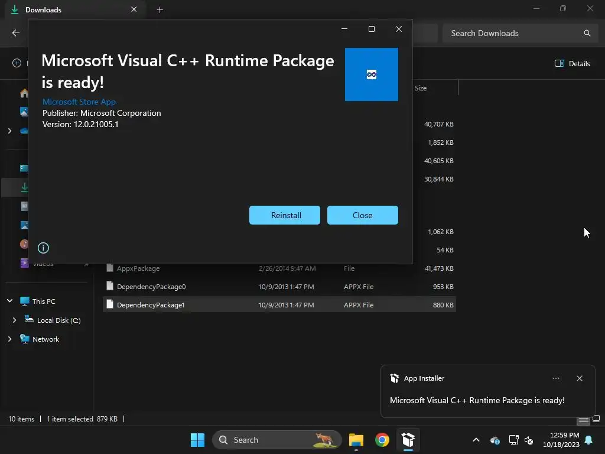Open the Windows Start menu
The height and width of the screenshot is (454, 605).
(197, 440)
